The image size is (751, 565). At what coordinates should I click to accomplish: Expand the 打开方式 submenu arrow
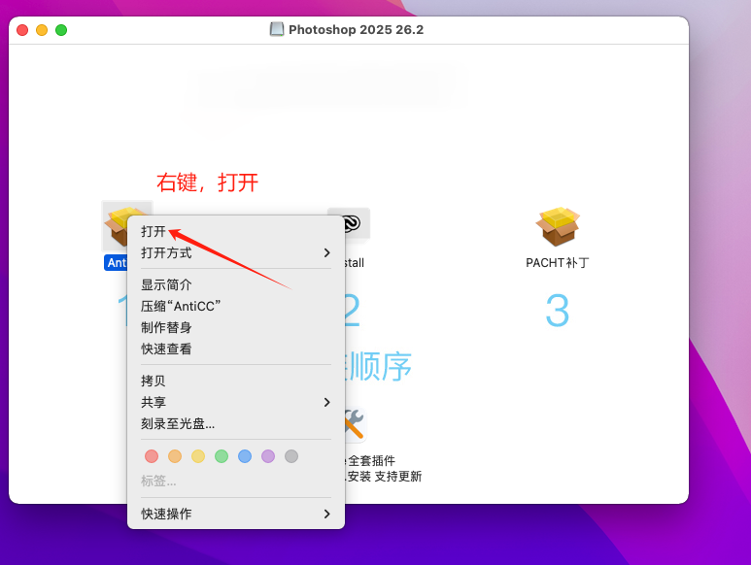(326, 252)
